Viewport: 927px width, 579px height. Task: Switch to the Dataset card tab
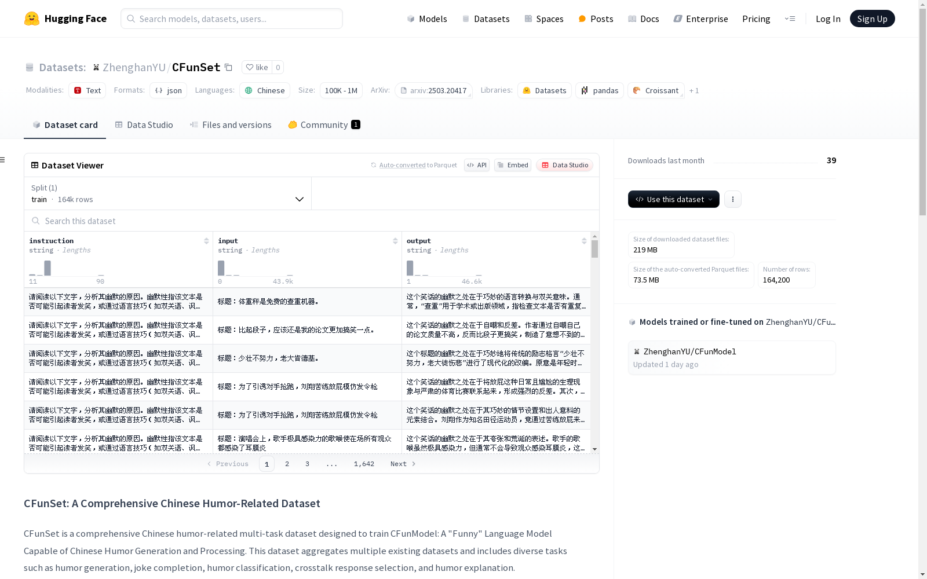click(65, 125)
